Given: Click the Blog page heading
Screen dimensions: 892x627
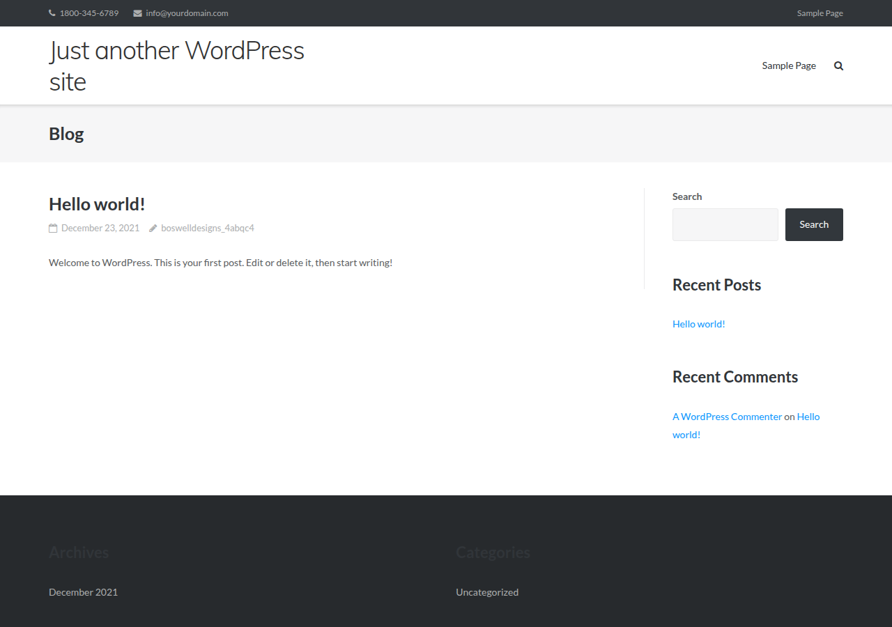Looking at the screenshot, I should [x=66, y=134].
